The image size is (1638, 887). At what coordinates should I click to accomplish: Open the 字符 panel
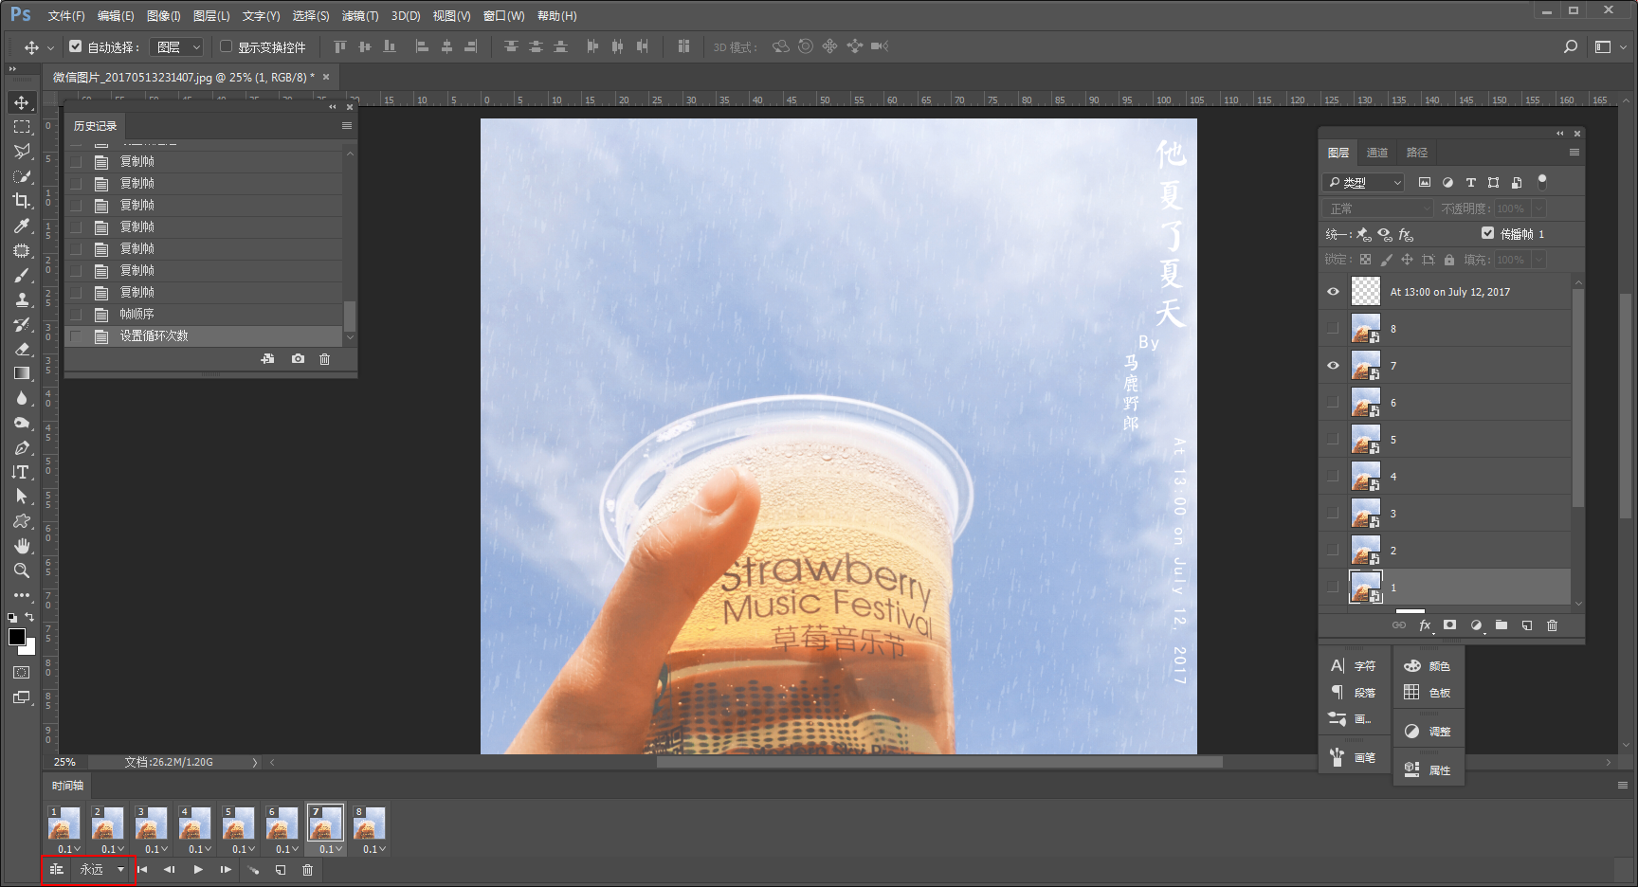pyautogui.click(x=1354, y=666)
